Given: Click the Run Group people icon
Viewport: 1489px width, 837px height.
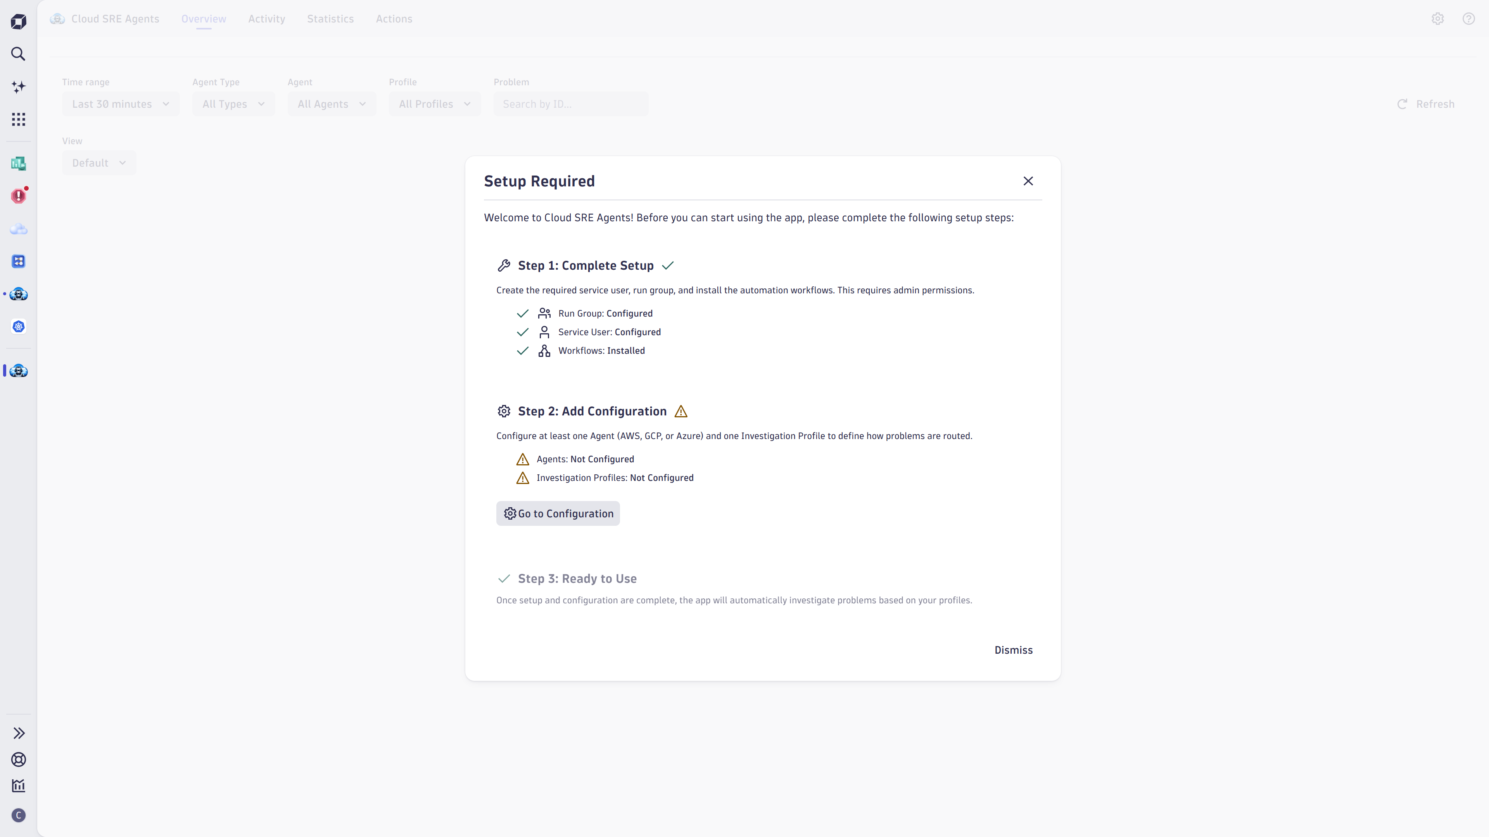Looking at the screenshot, I should 544,313.
